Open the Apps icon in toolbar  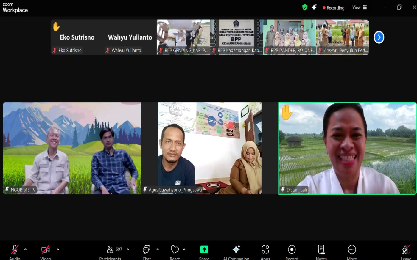coord(265,250)
